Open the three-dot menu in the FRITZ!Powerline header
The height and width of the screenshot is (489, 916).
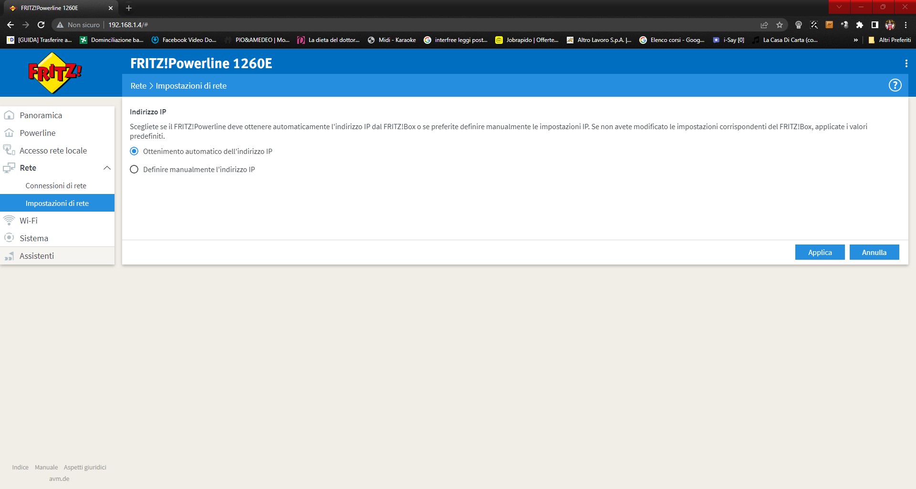[x=906, y=63]
